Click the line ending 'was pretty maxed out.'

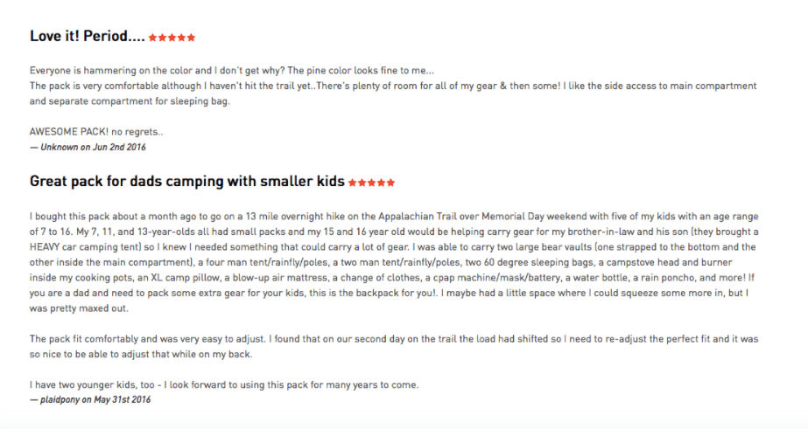tap(79, 308)
